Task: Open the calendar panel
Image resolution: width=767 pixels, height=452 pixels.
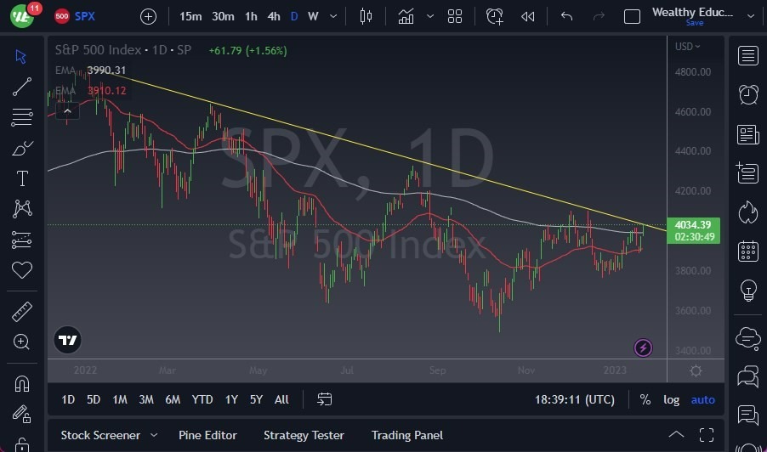Action: 748,251
